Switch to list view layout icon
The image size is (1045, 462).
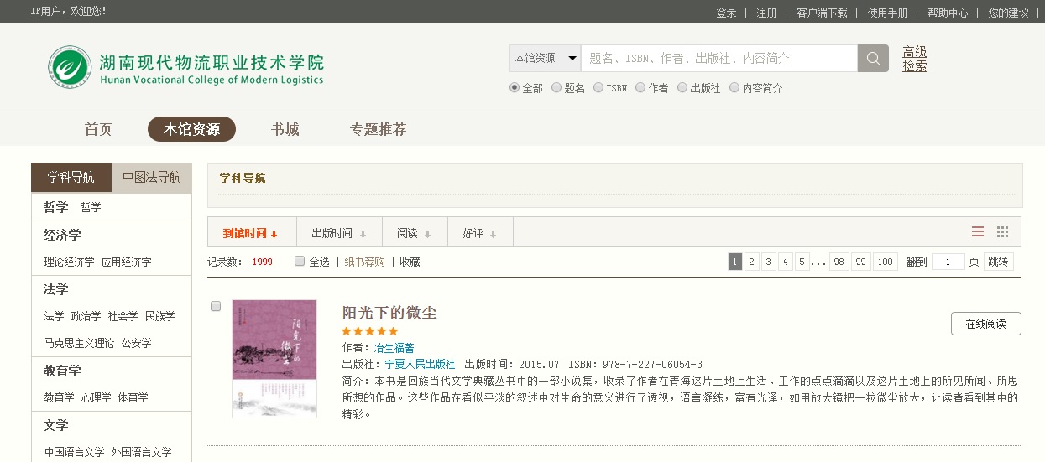(x=978, y=232)
